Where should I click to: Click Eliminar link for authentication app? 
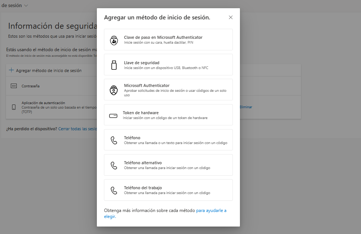246,107
